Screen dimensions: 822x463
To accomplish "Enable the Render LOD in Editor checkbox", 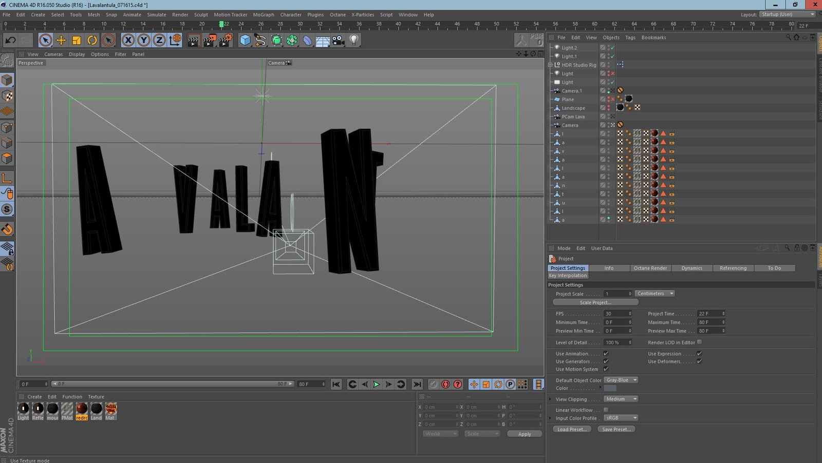I will click(699, 342).
